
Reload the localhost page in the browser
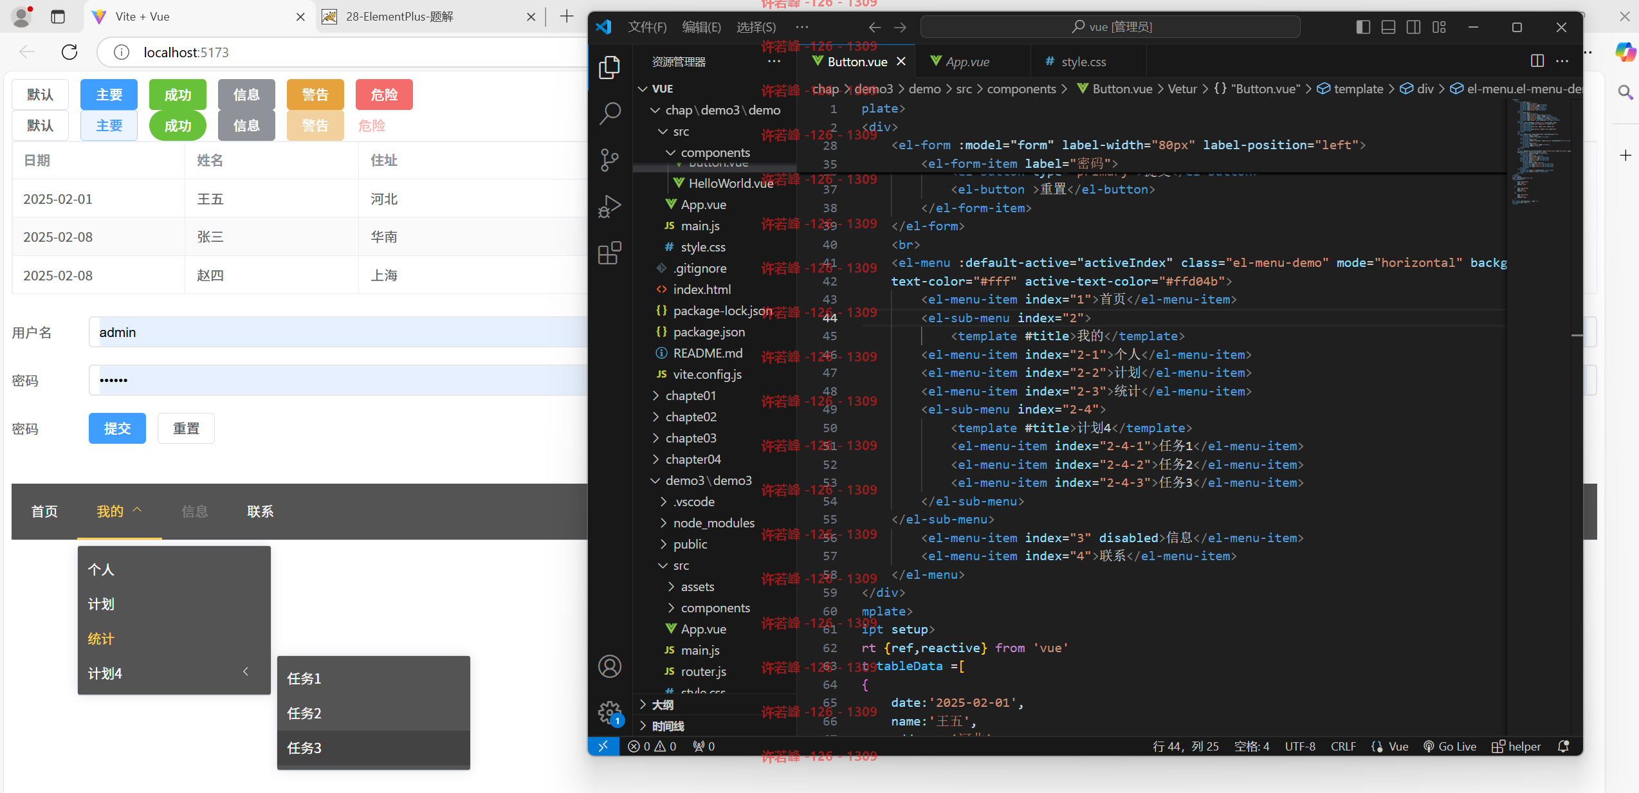(x=69, y=52)
